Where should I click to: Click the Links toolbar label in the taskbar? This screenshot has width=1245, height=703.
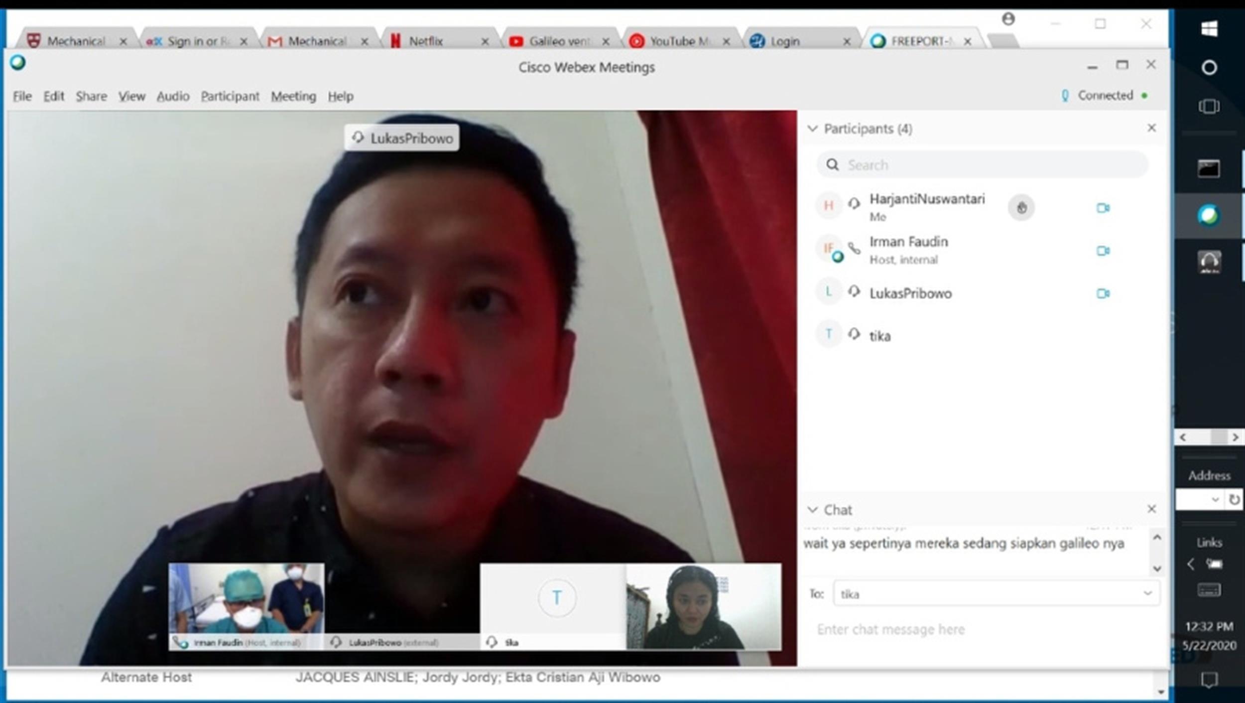(1209, 542)
